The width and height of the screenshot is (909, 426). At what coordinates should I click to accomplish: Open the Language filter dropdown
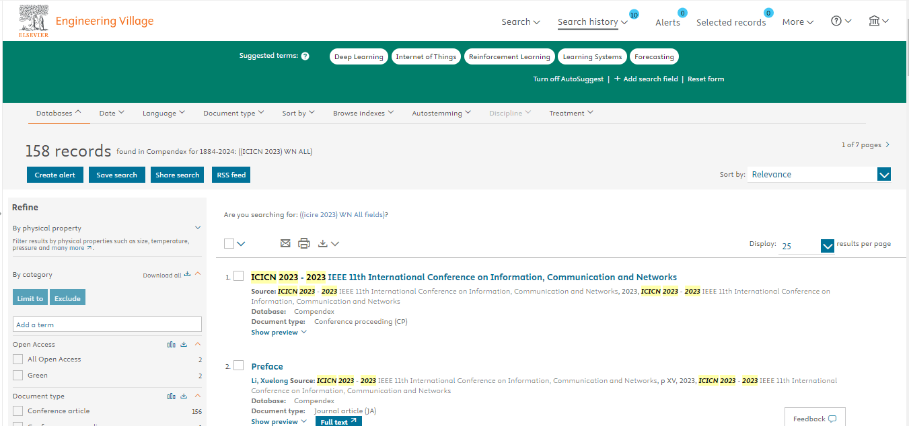coord(163,113)
